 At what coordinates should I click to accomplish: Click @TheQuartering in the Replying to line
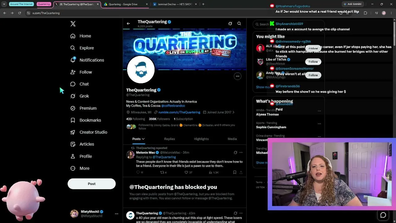click(x=164, y=157)
